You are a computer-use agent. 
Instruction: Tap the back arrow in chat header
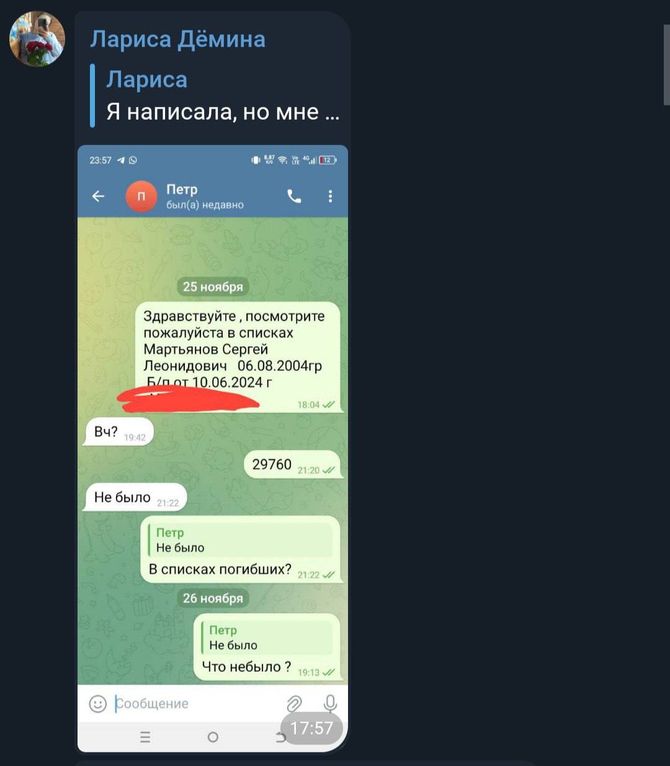[98, 197]
